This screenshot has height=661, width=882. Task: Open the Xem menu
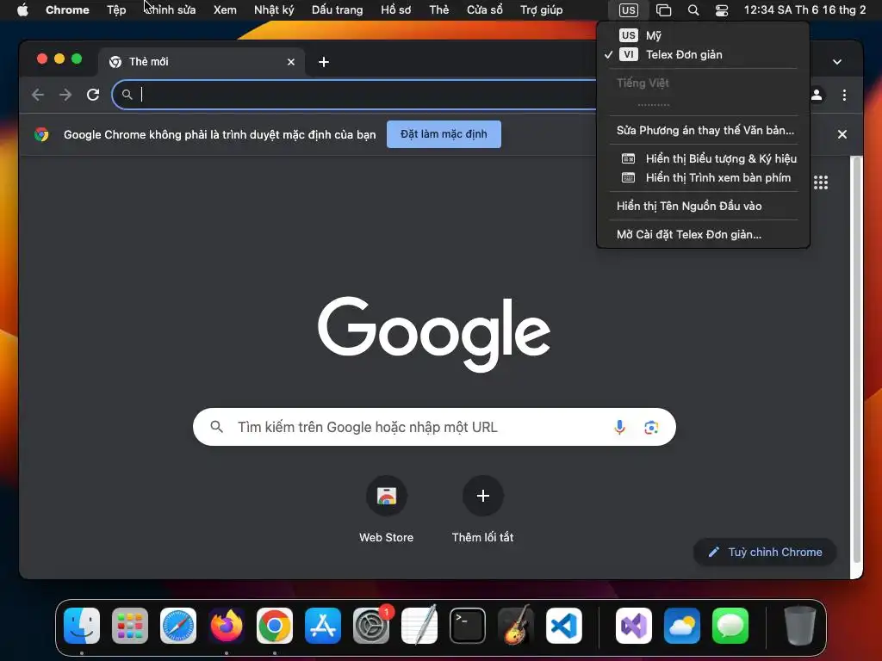coord(225,10)
